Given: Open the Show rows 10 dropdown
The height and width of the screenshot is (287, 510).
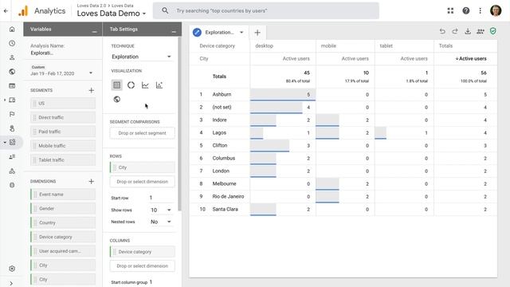Looking at the screenshot, I should tap(160, 210).
